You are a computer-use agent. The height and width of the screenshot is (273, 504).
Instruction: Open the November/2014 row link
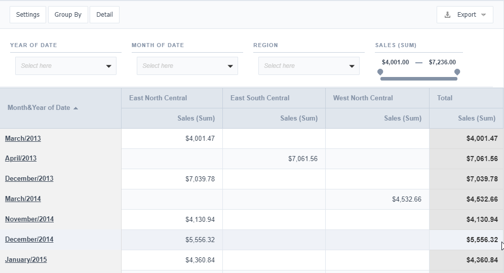click(x=29, y=219)
